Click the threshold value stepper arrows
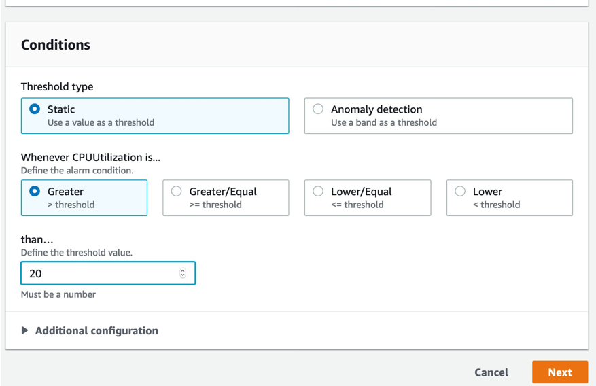This screenshot has width=596, height=386. (x=183, y=273)
